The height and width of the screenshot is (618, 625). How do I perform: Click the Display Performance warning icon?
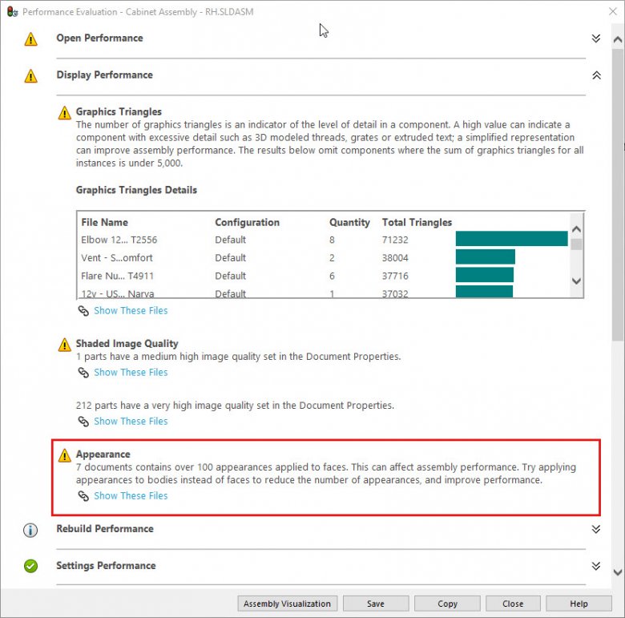point(30,76)
